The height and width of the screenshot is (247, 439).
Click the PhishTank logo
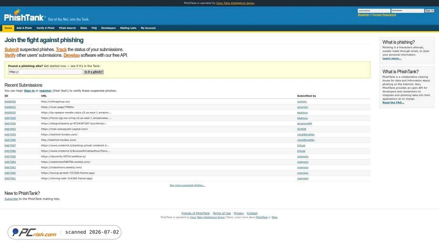click(x=25, y=16)
